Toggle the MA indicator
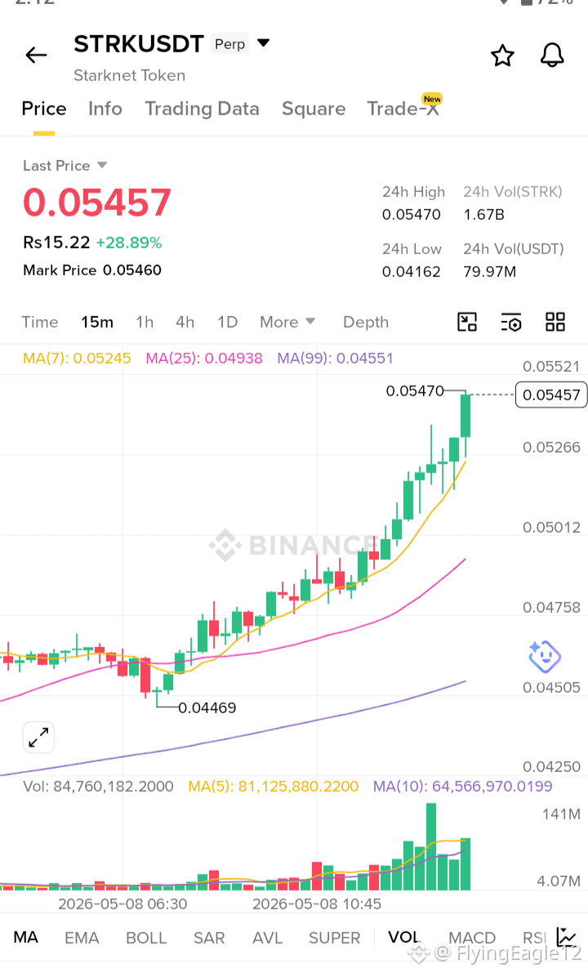Screen dimensions: 588x973 (x=25, y=937)
